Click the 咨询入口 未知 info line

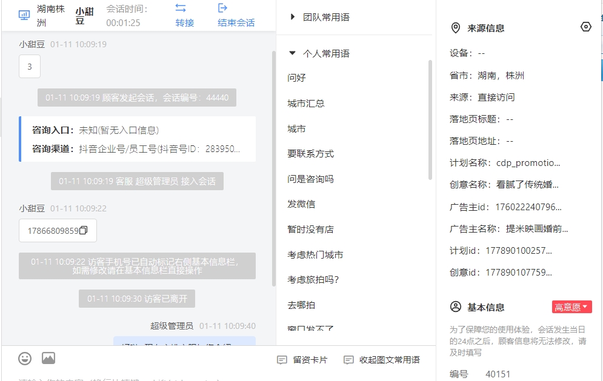click(x=95, y=130)
